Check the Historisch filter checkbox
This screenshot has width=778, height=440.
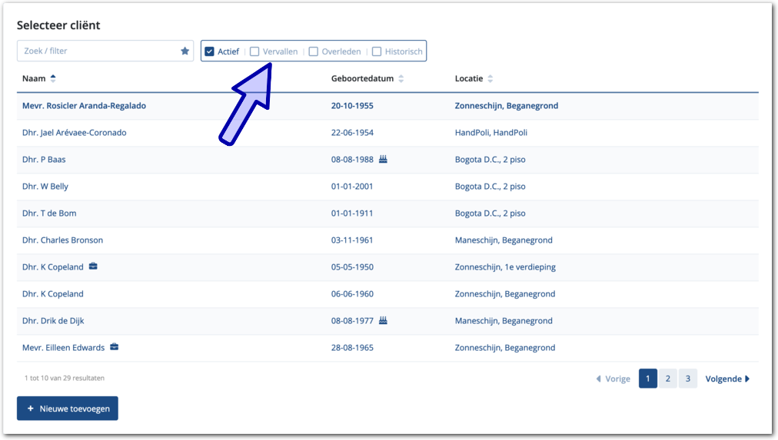pos(377,52)
